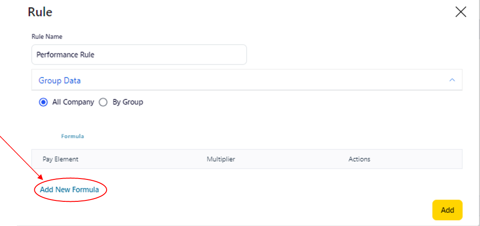Click the Multiplier column header
Viewport: 480px width, 226px height.
pos(221,159)
